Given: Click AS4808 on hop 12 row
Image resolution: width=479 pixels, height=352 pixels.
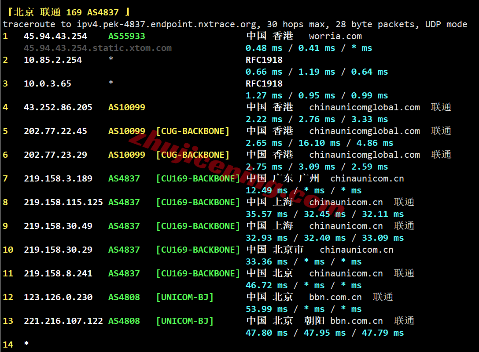Looking at the screenshot, I should [124, 298].
